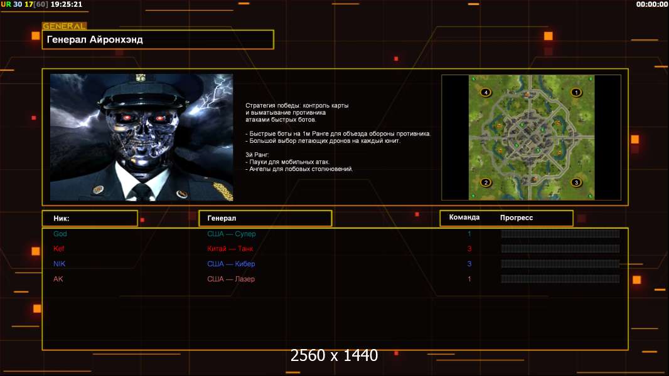
Task: Click the General Ironhand portrait image
Action: (x=142, y=137)
